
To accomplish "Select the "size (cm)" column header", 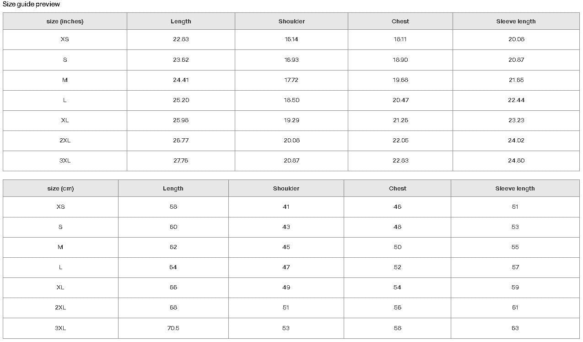I will click(60, 189).
